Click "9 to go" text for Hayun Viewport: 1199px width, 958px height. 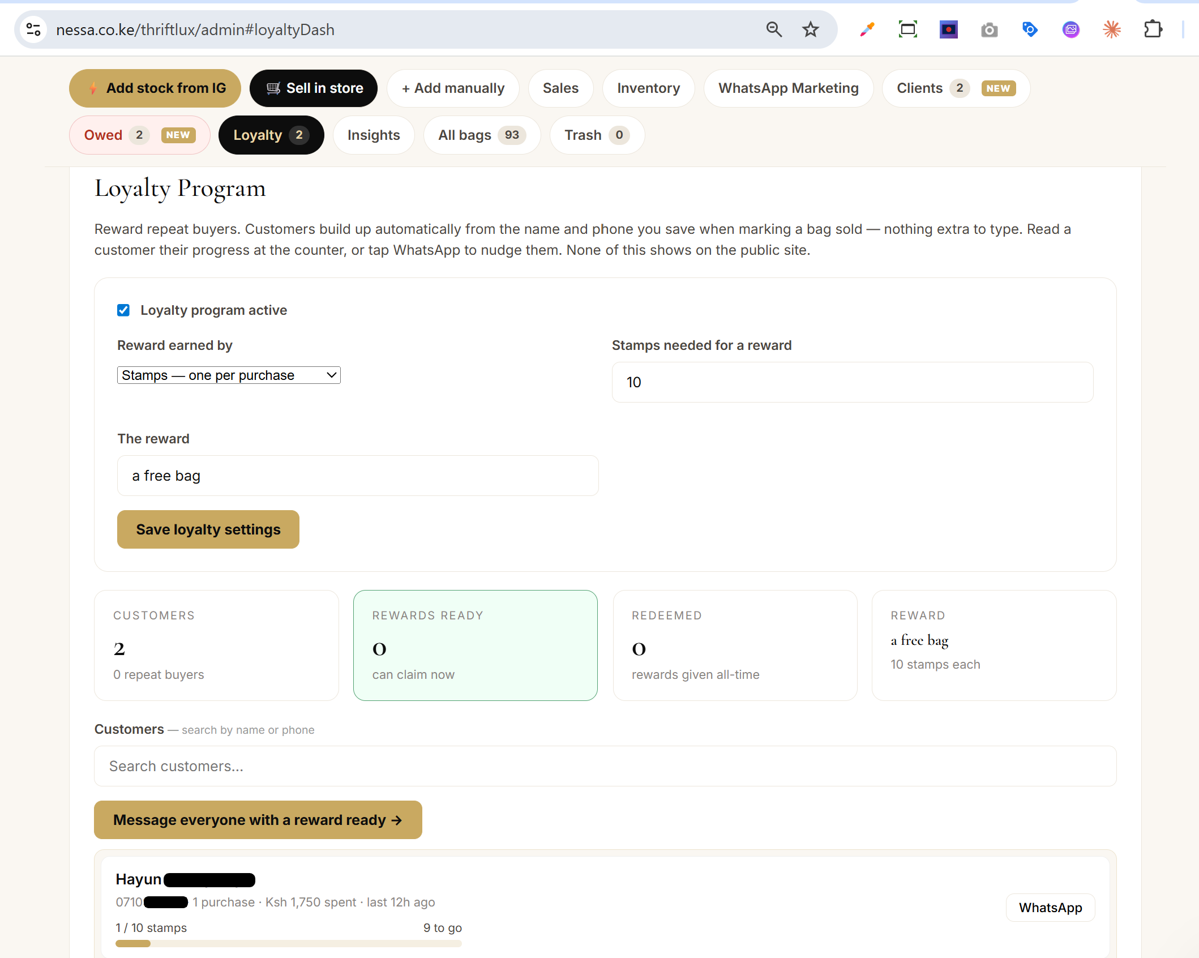[x=443, y=927]
